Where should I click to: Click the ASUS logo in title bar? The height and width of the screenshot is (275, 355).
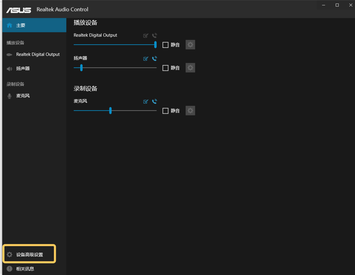(x=18, y=10)
